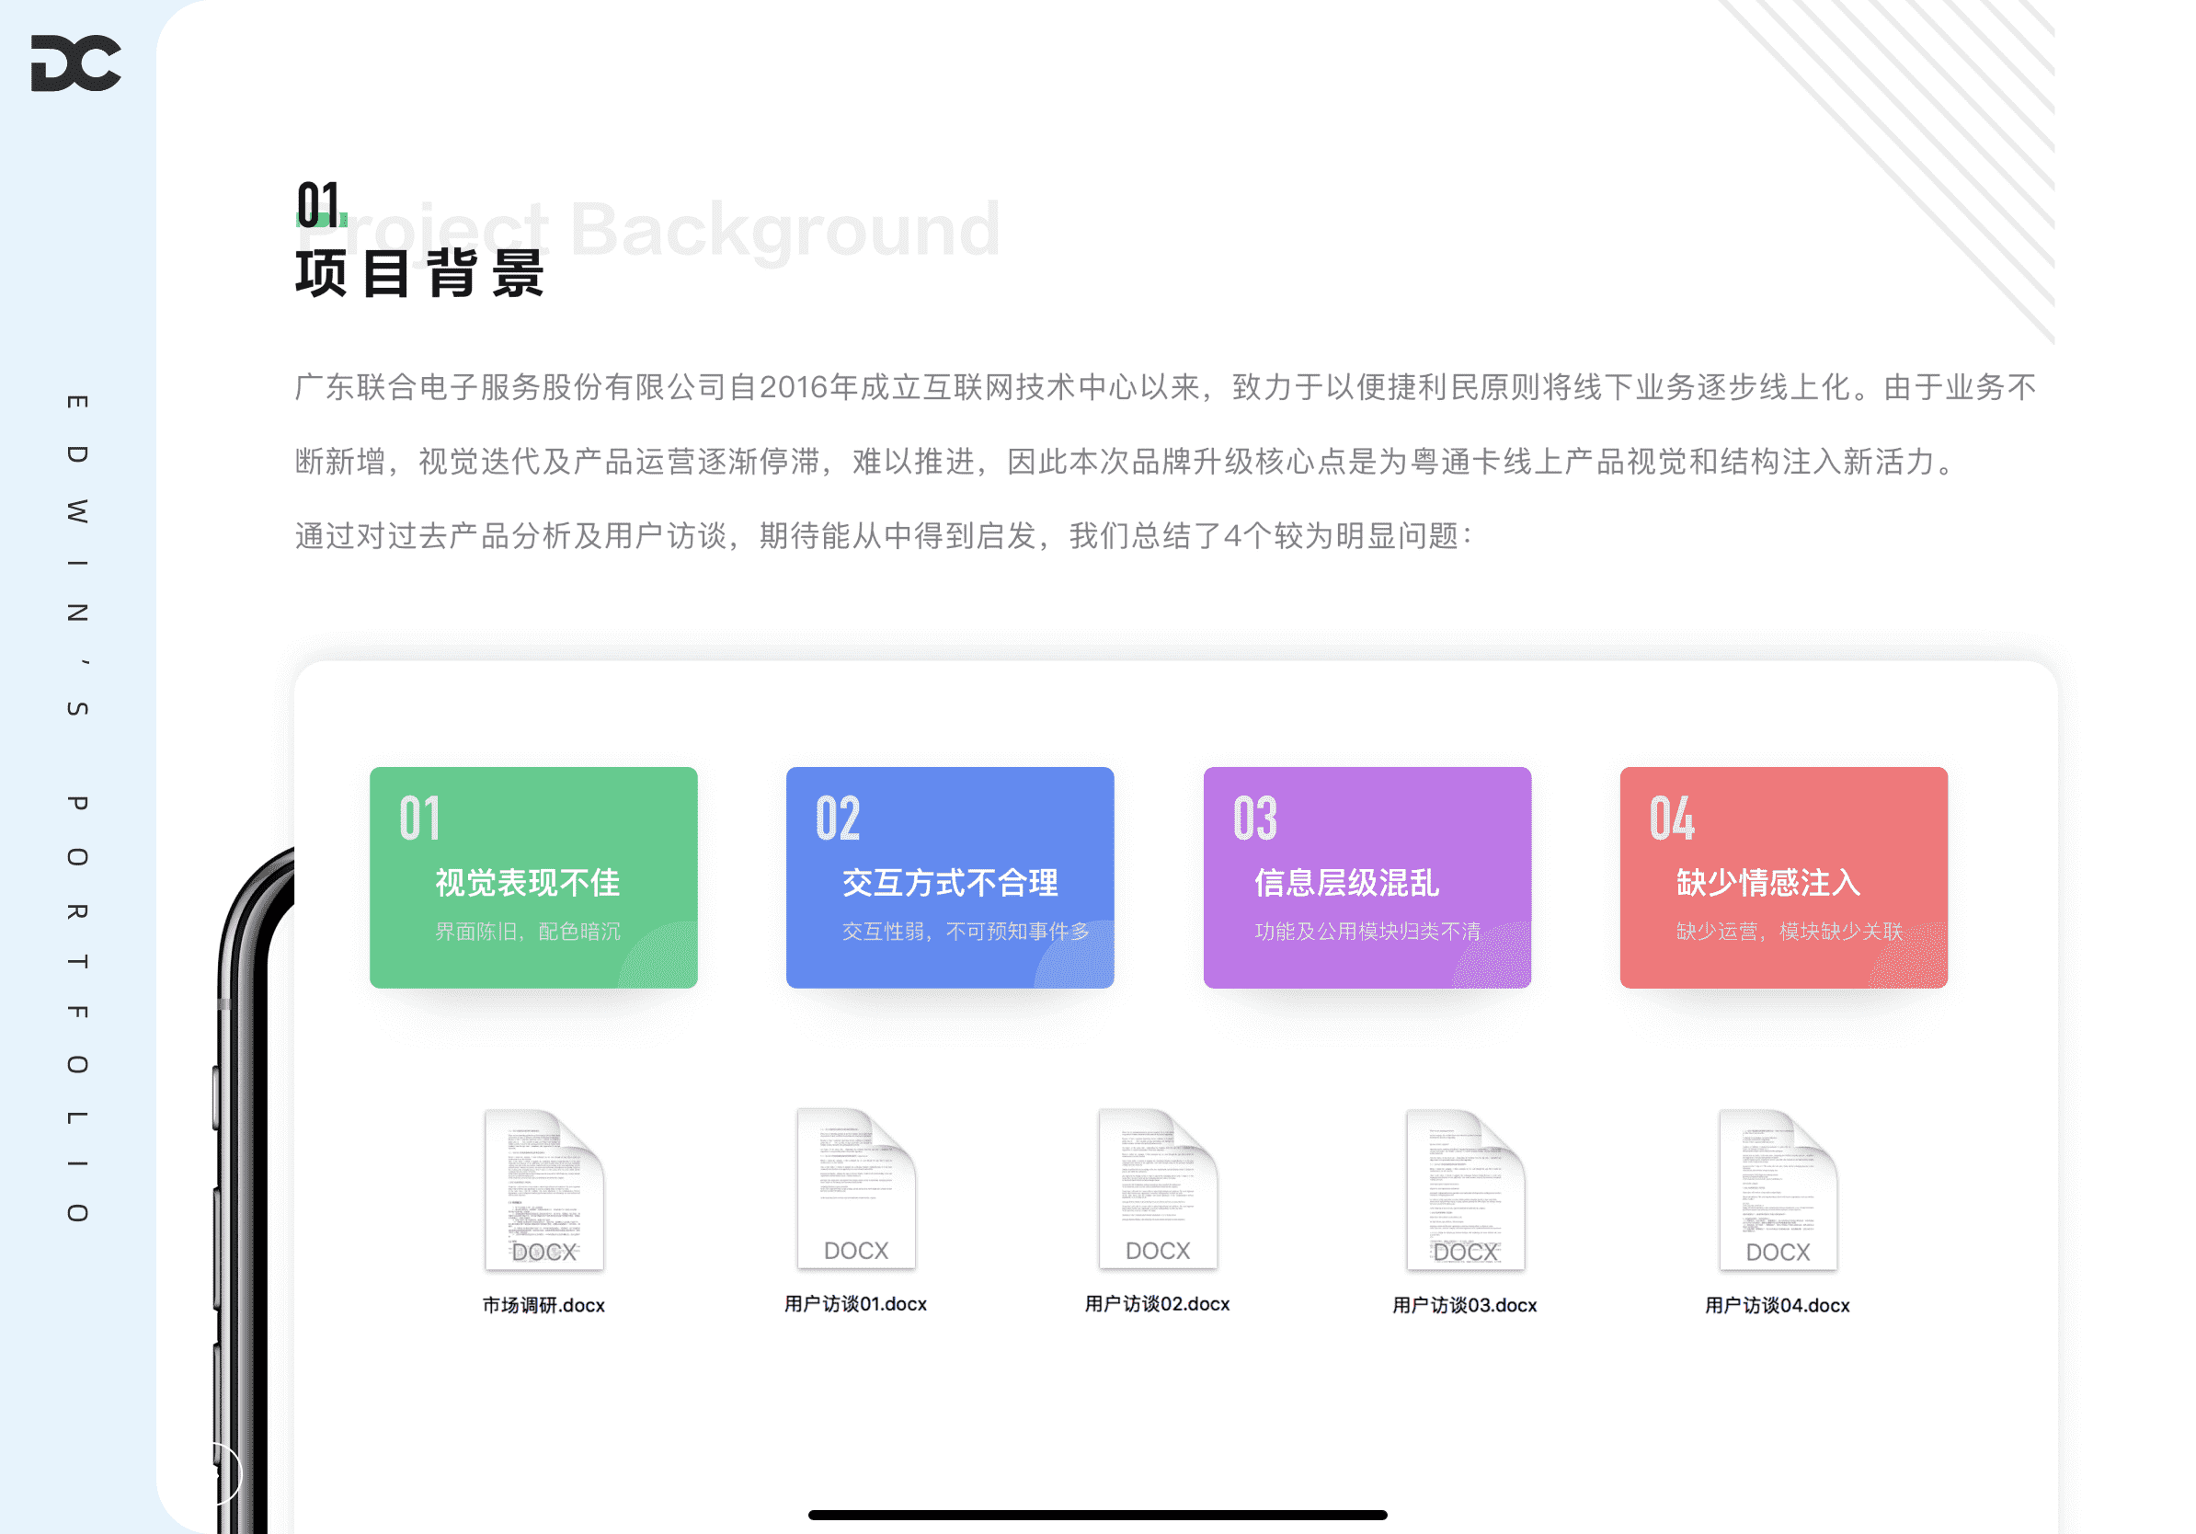The height and width of the screenshot is (1534, 2196).
Task: Click the 市场调研.docx filename label
Action: click(543, 1305)
